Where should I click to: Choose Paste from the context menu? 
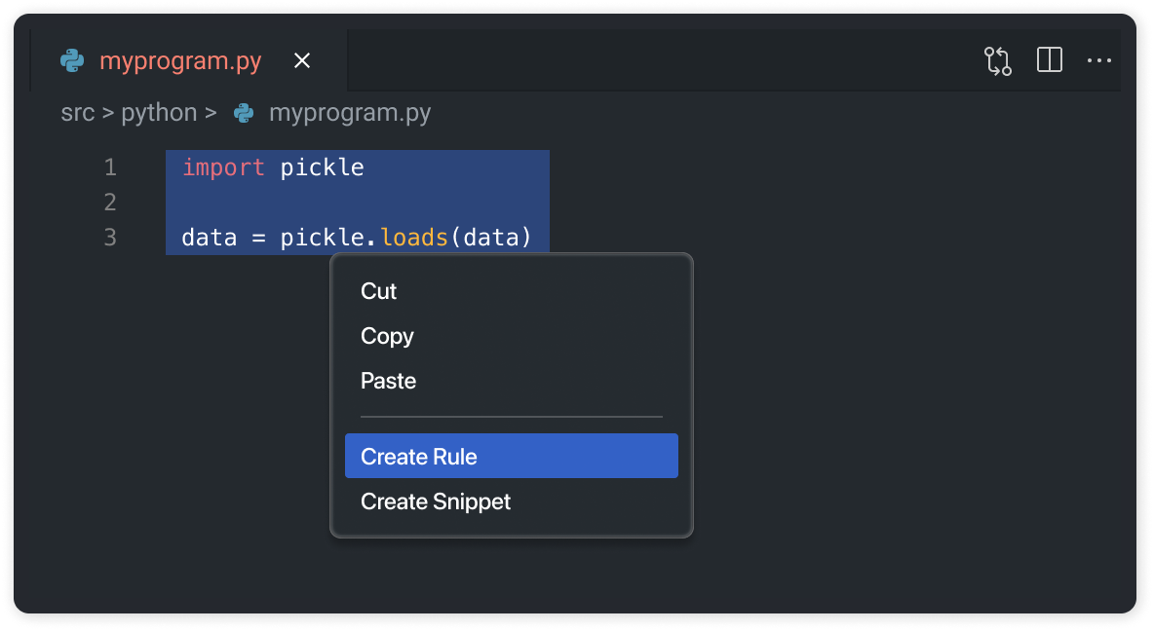click(x=387, y=381)
